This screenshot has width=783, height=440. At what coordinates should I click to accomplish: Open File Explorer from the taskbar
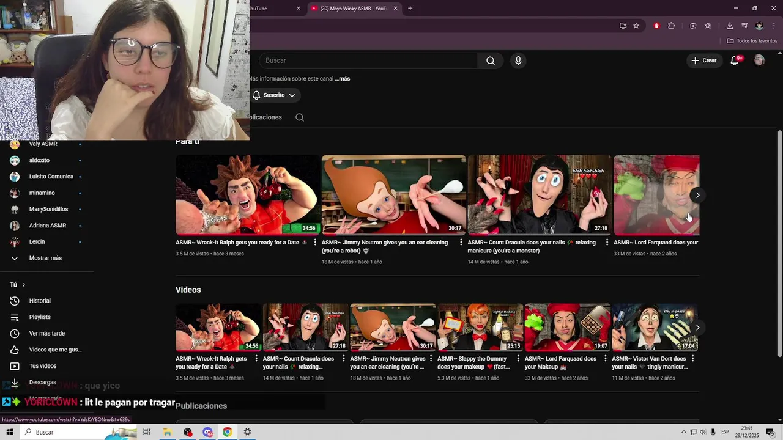pos(167,432)
